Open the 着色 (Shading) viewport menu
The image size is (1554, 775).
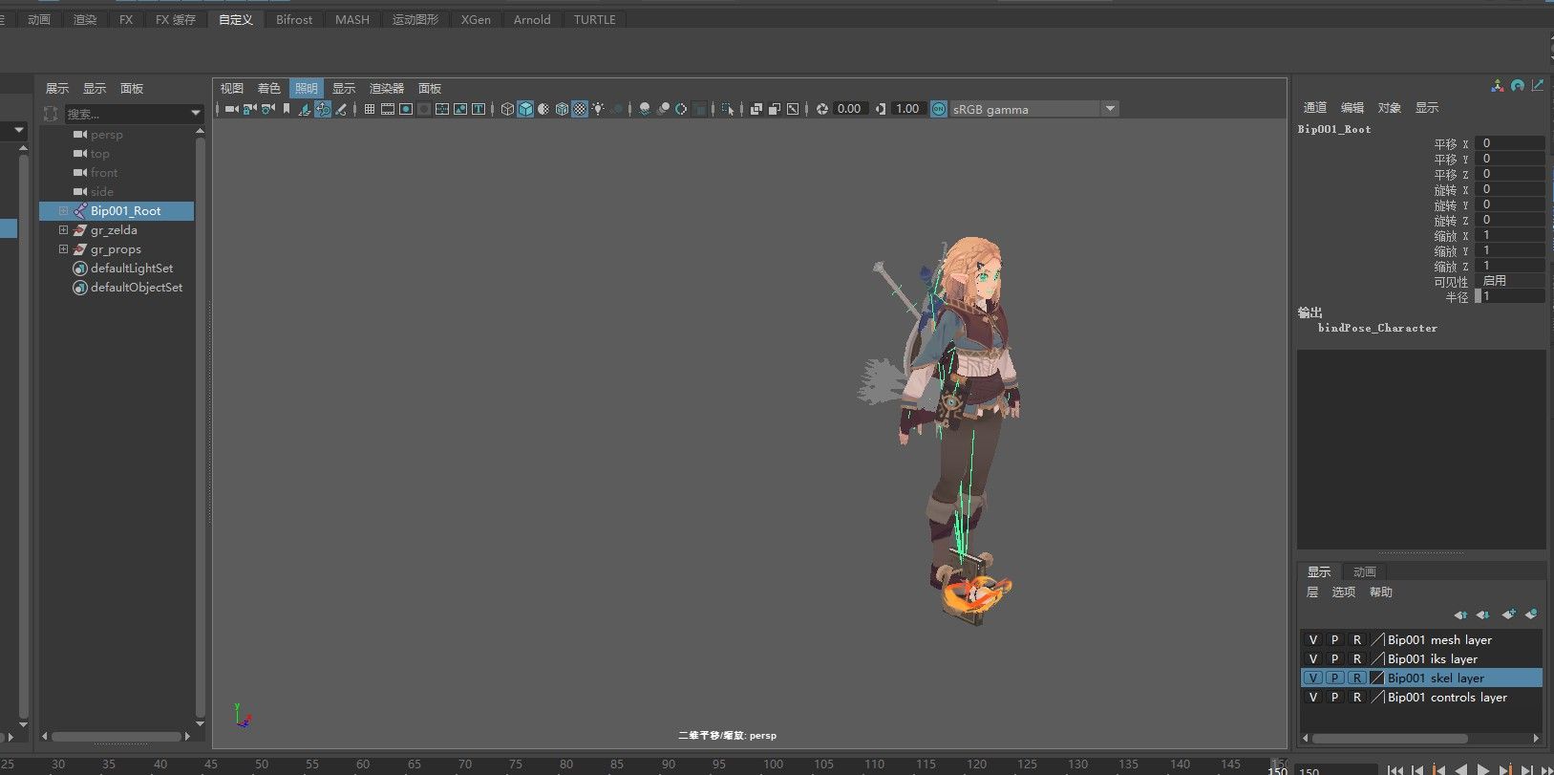pyautogui.click(x=269, y=88)
